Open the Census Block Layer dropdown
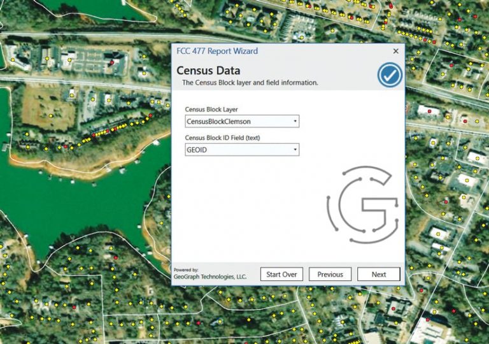The height and width of the screenshot is (344, 489). (242, 121)
